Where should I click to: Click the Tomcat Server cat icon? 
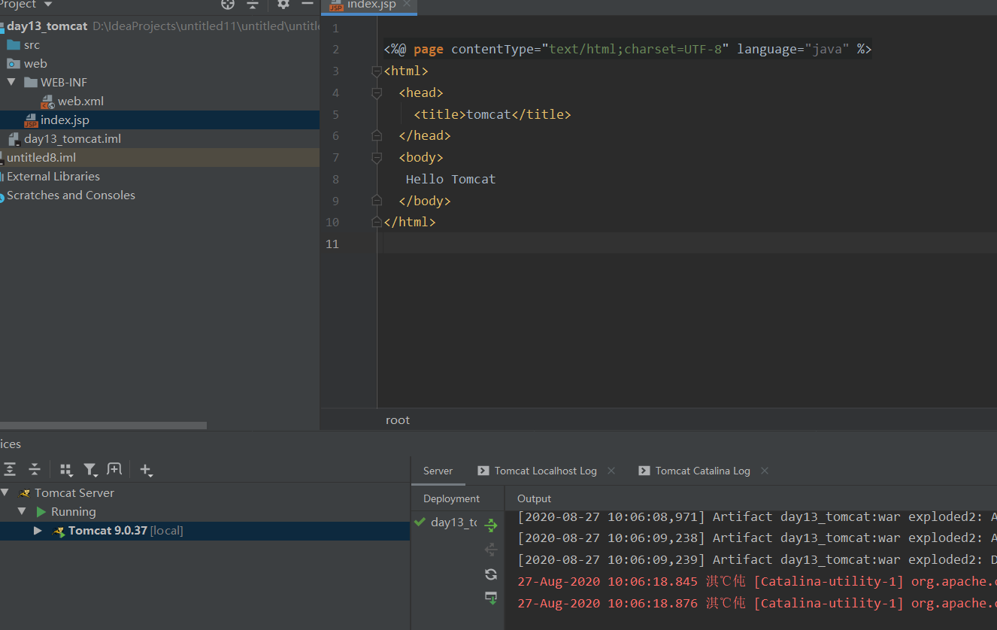[x=24, y=493]
